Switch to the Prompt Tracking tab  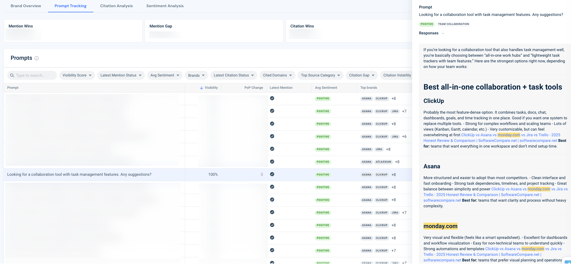(x=71, y=6)
